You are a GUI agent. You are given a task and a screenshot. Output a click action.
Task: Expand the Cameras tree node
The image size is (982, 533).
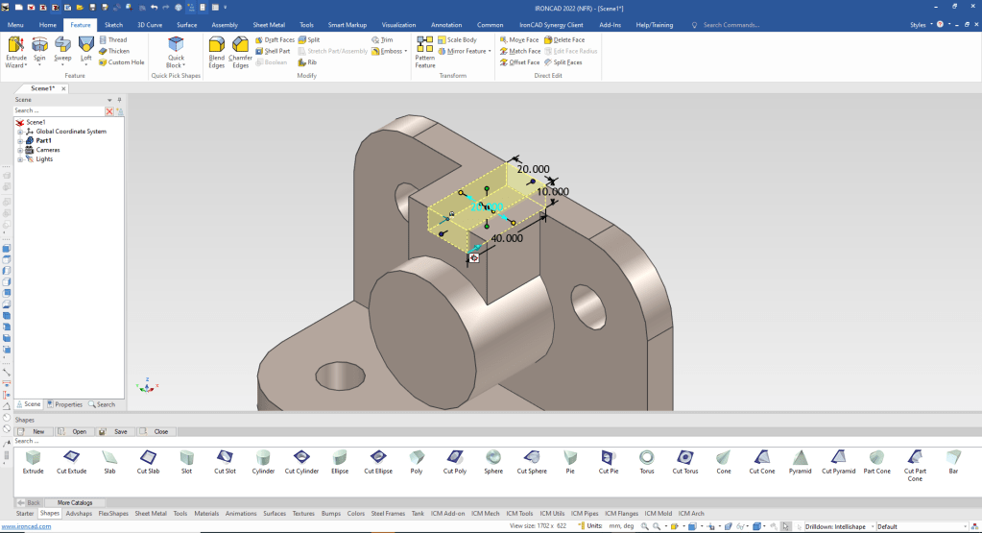point(19,150)
